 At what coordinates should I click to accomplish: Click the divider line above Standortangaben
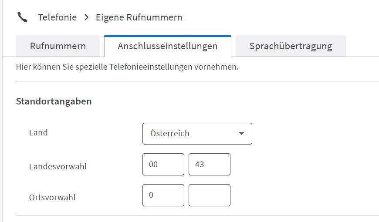pyautogui.click(x=197, y=81)
